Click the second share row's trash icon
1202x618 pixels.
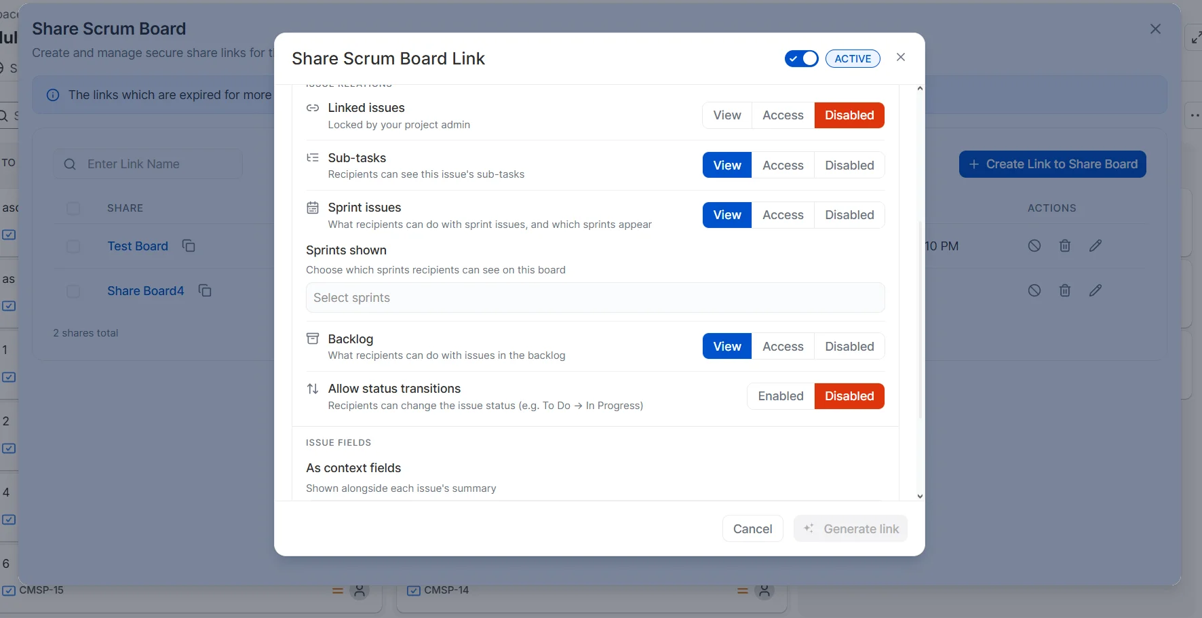1065,290
